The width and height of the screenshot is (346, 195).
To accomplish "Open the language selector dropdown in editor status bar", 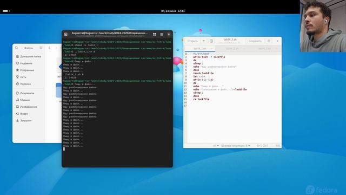I will coord(216,146).
